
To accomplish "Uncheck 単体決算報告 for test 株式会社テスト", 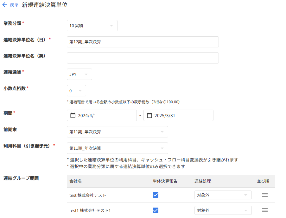I will (x=156, y=195).
